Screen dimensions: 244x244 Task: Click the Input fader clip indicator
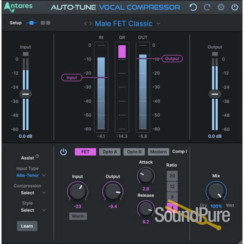coord(26,54)
